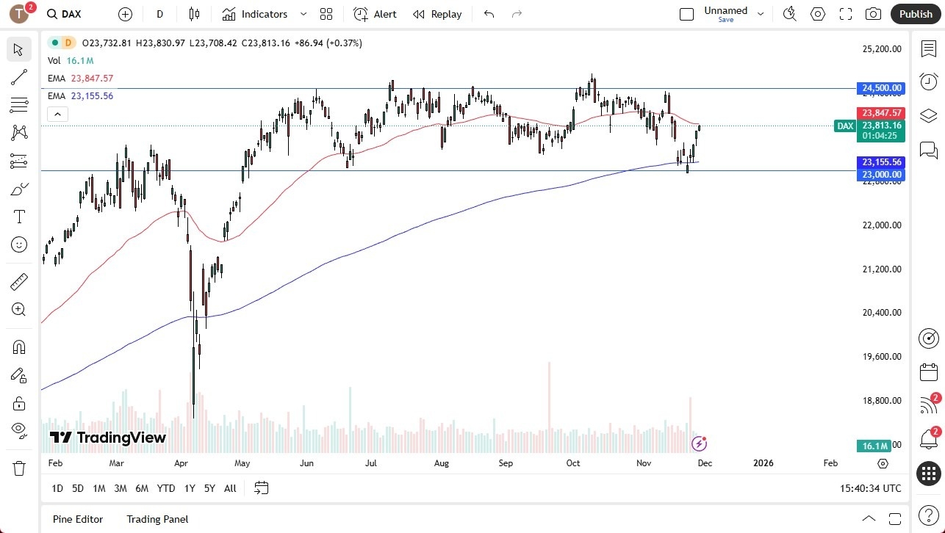Select the Text annotation tool

(x=18, y=217)
